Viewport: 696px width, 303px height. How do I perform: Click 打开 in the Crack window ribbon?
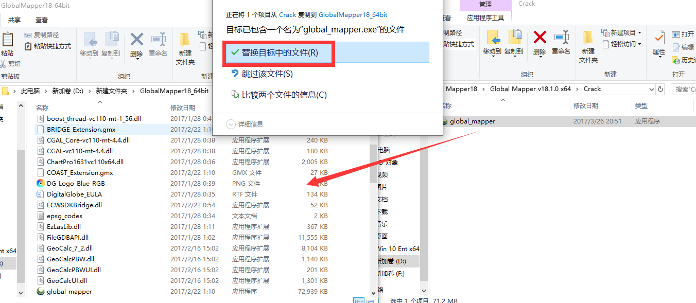[683, 34]
